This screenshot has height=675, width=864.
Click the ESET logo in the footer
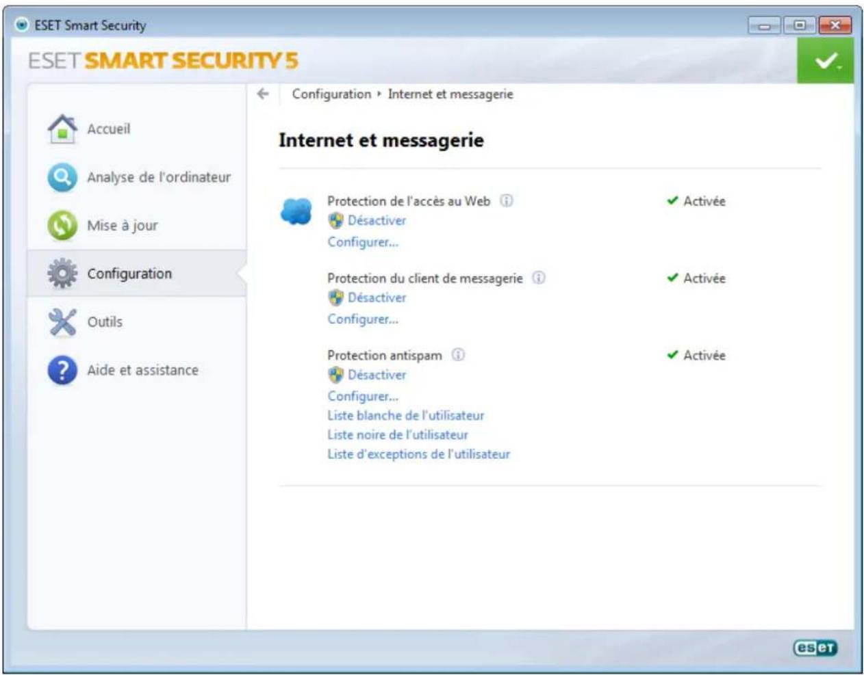(x=815, y=648)
